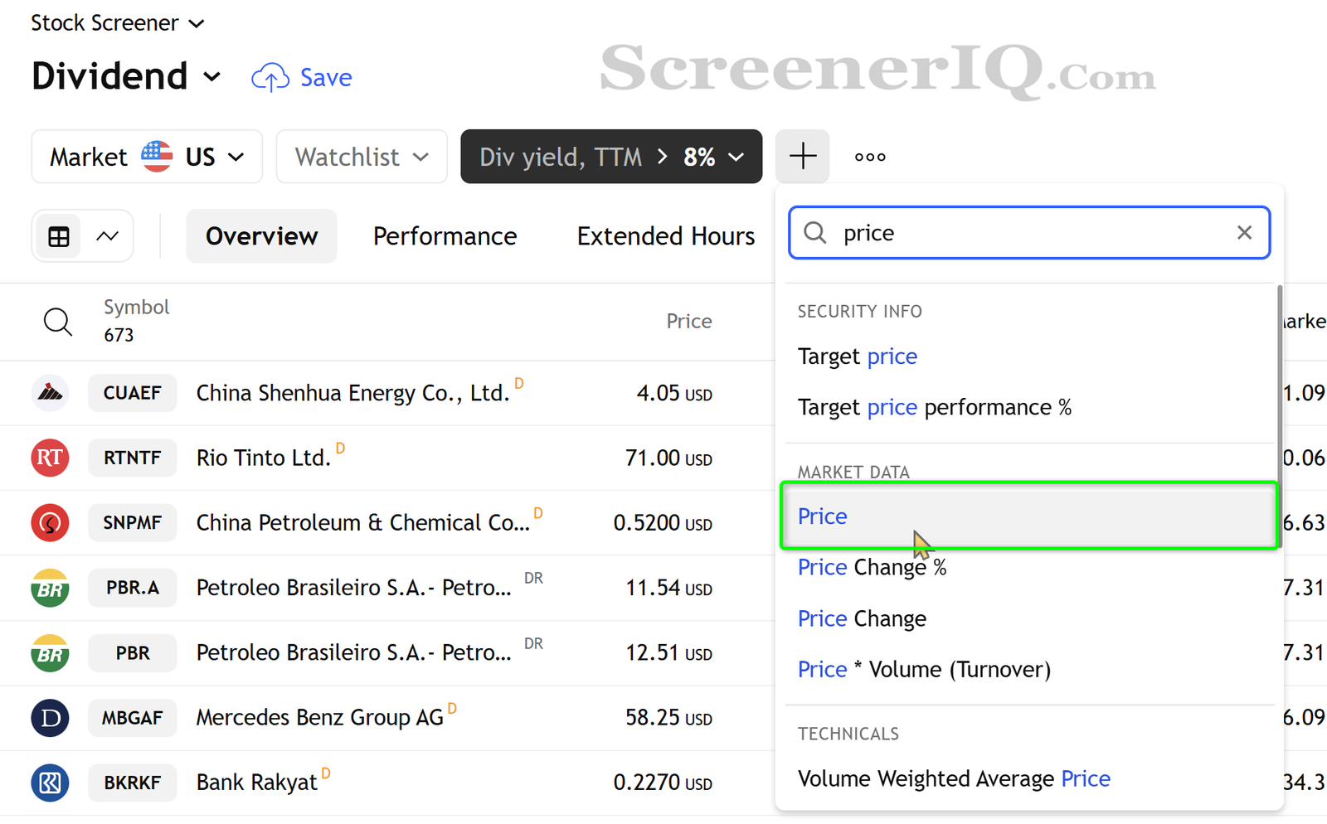
Task: Click the Save link text
Action: [x=326, y=77]
